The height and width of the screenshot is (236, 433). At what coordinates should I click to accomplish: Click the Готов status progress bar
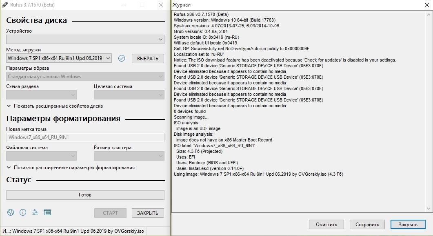point(85,195)
